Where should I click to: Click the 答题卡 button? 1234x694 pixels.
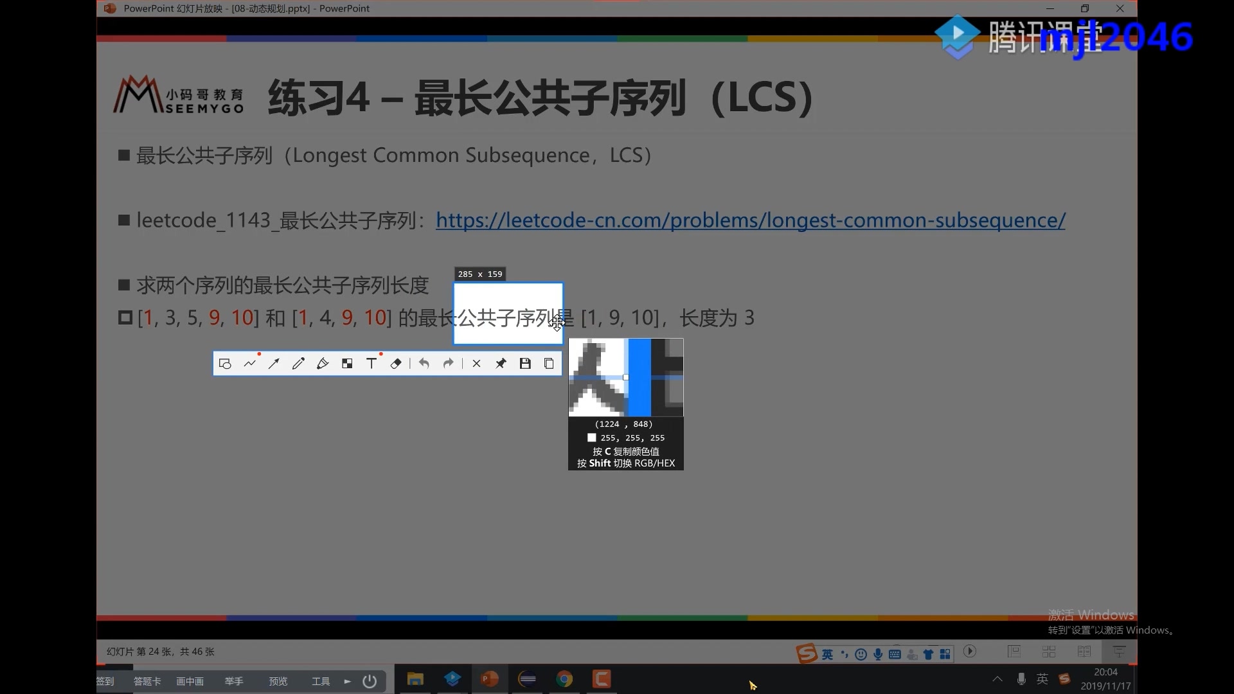(147, 681)
